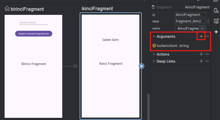This screenshot has width=220, height=120.
Task: Open the Running Devices side panel
Action: click(216, 21)
